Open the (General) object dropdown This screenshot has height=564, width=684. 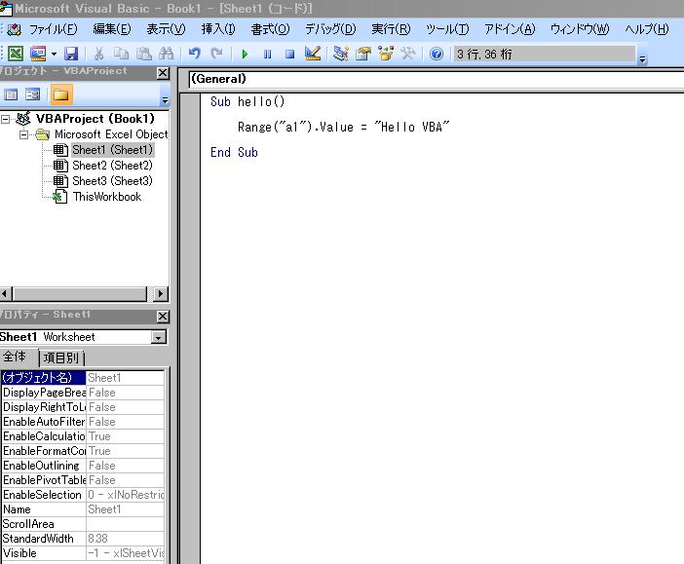click(x=437, y=79)
